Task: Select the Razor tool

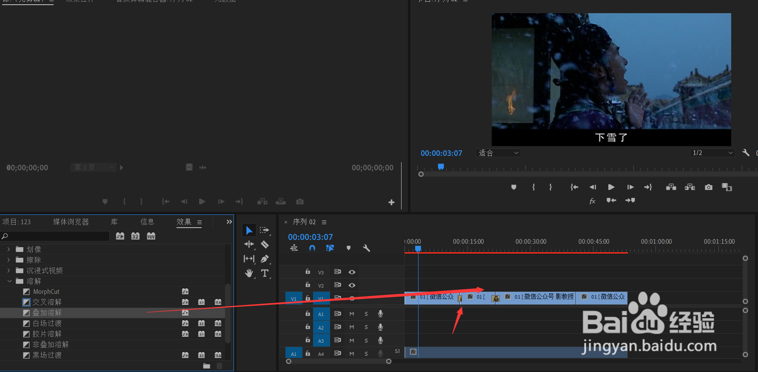Action: 265,245
